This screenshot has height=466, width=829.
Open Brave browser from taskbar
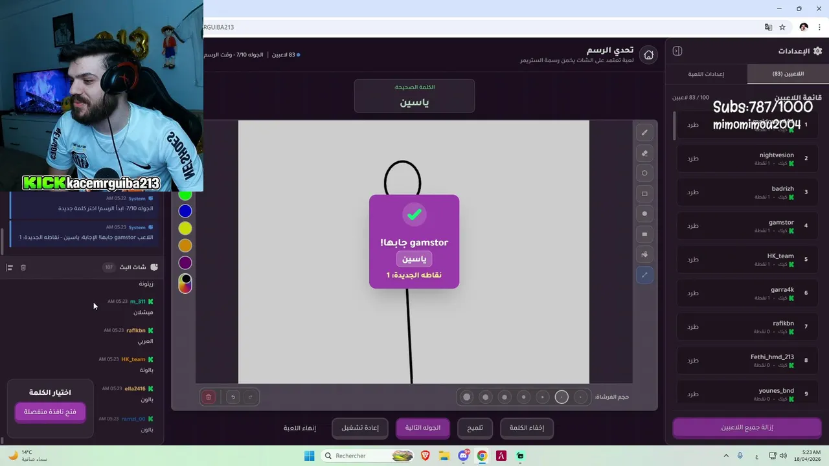pos(426,456)
